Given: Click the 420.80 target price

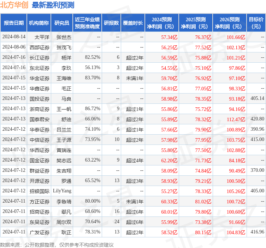Looking at the screenshot, I should coord(258,119).
